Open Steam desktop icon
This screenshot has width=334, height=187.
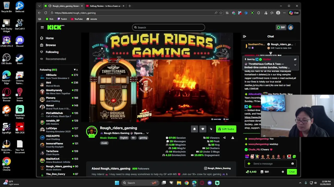(x=20, y=59)
